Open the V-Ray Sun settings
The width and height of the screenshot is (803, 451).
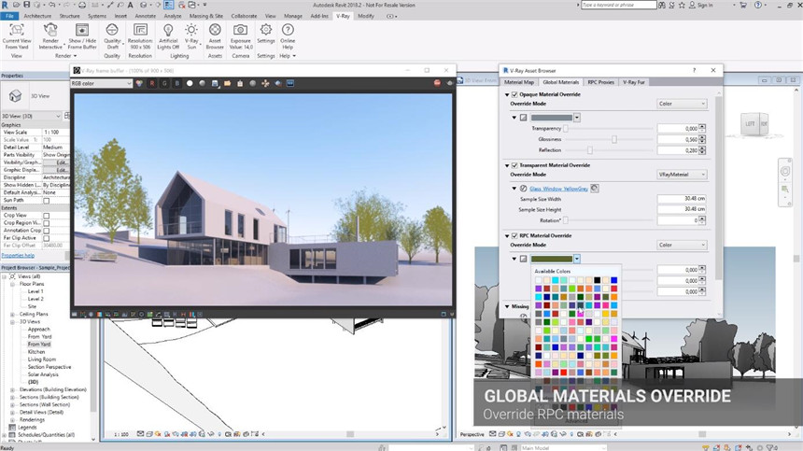click(191, 30)
